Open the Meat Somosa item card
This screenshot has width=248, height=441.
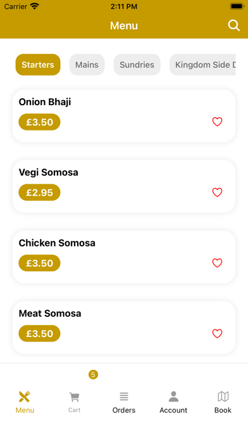pos(124,328)
